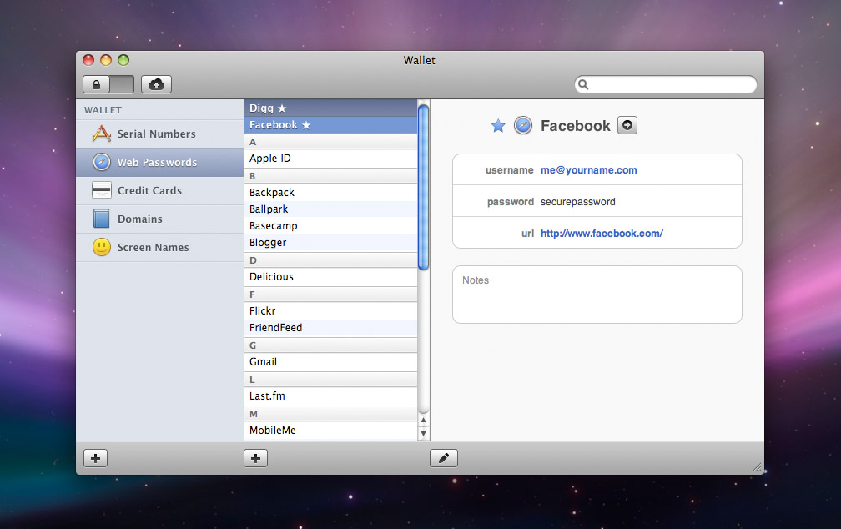Select the Apple ID entry
Screen dimensions: 841x529
point(330,159)
